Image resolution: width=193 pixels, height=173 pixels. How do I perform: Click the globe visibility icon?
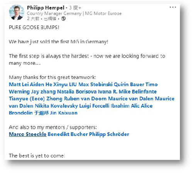tap(63, 19)
